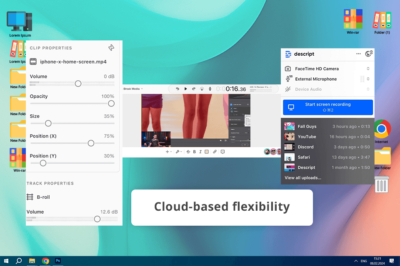Click the Opacity slider handle
Image resolution: width=400 pixels, height=266 pixels.
[111, 103]
